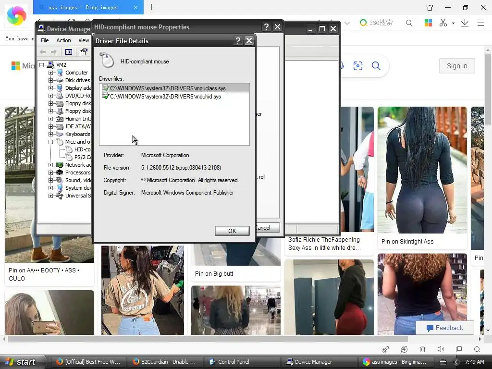This screenshot has width=492, height=369.
Task: Click Bing visual search camera icon
Action: tap(357, 65)
